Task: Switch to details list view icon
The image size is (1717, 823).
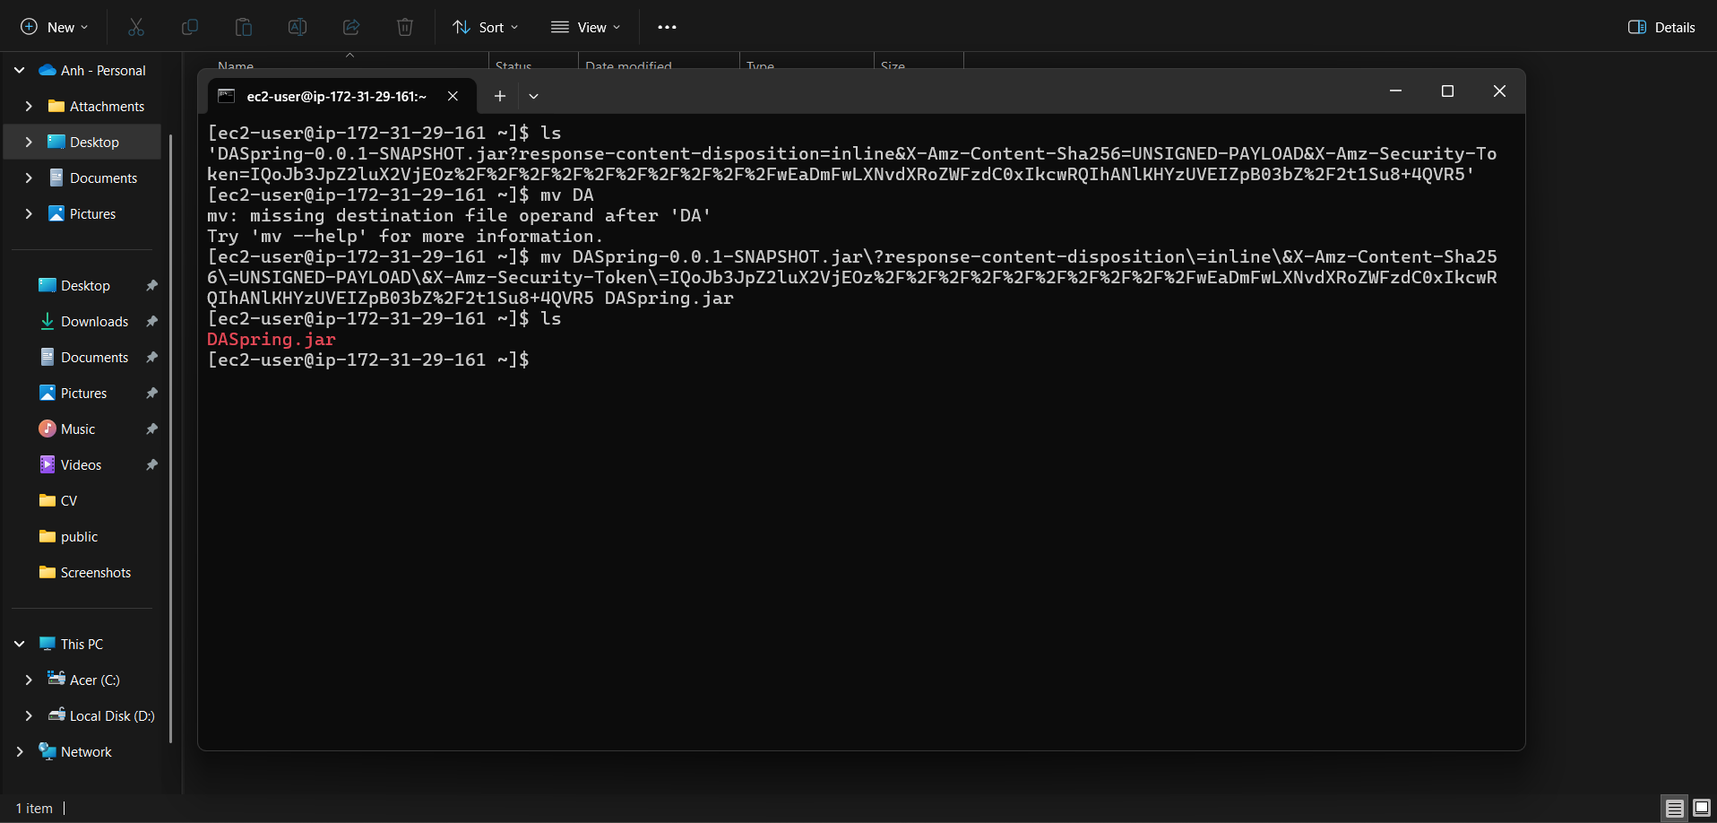Action: click(x=1674, y=808)
